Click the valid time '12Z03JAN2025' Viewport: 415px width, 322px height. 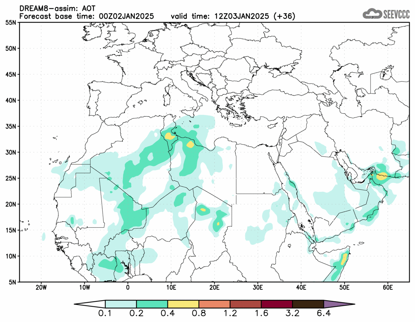242,16
